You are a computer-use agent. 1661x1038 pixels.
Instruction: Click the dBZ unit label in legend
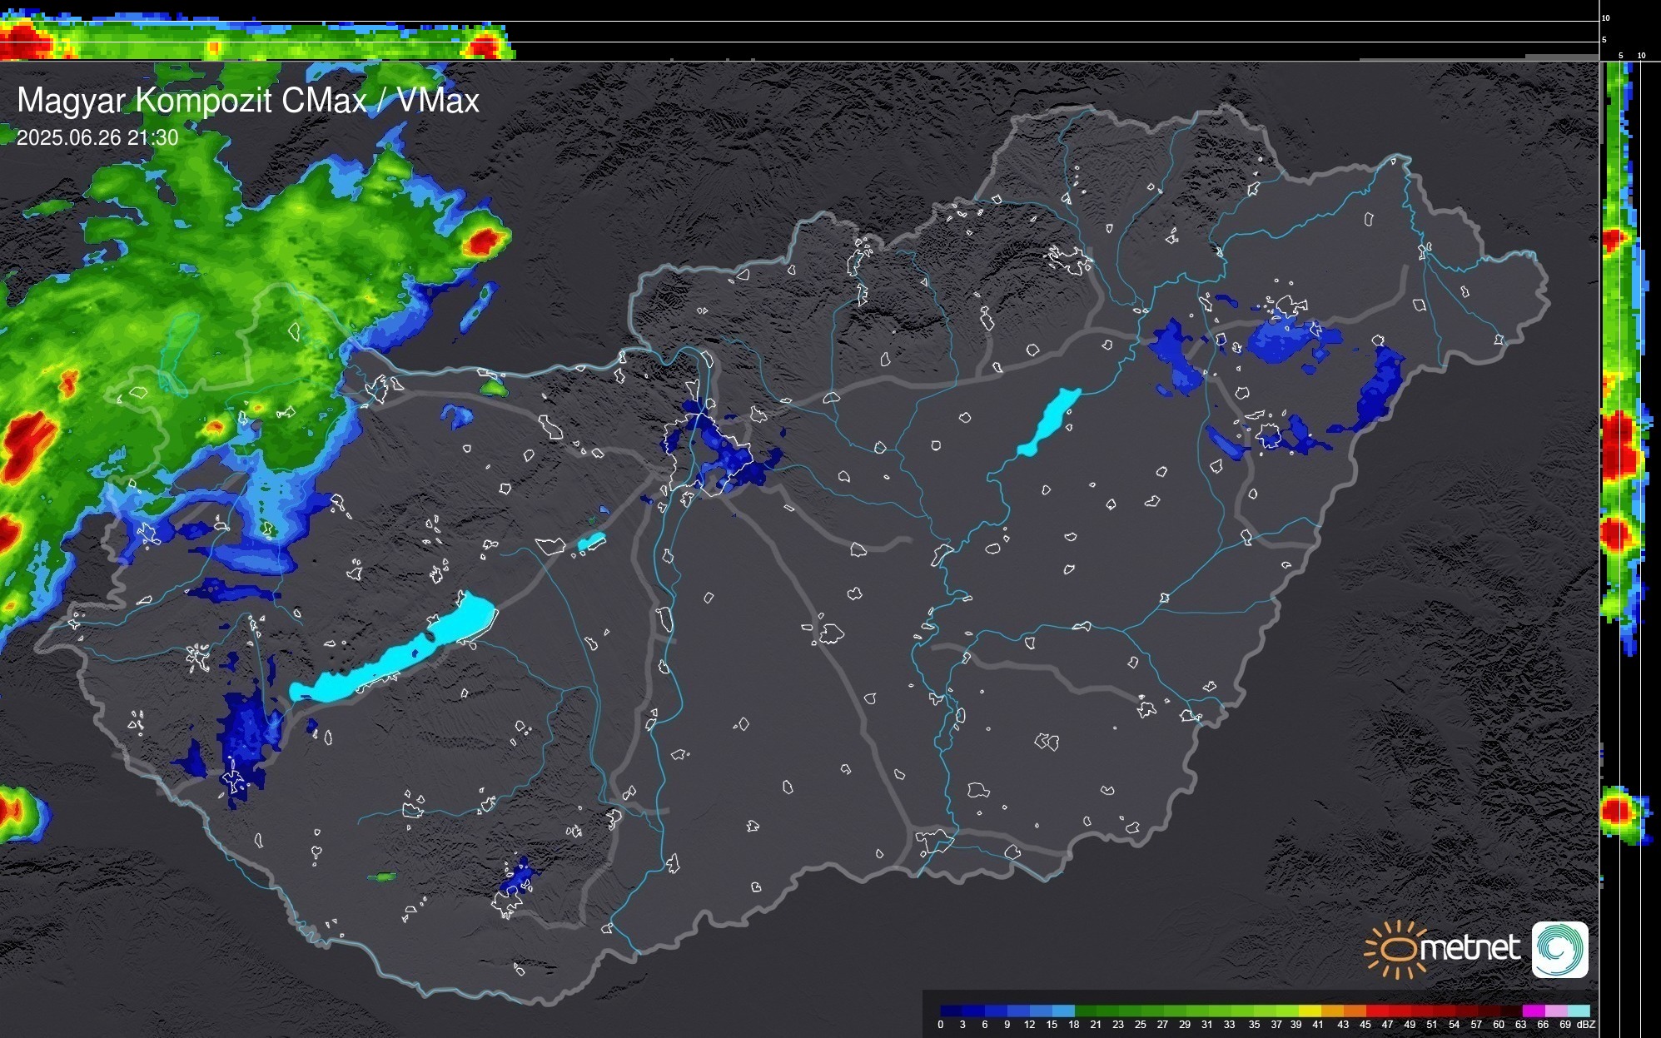1586,1025
